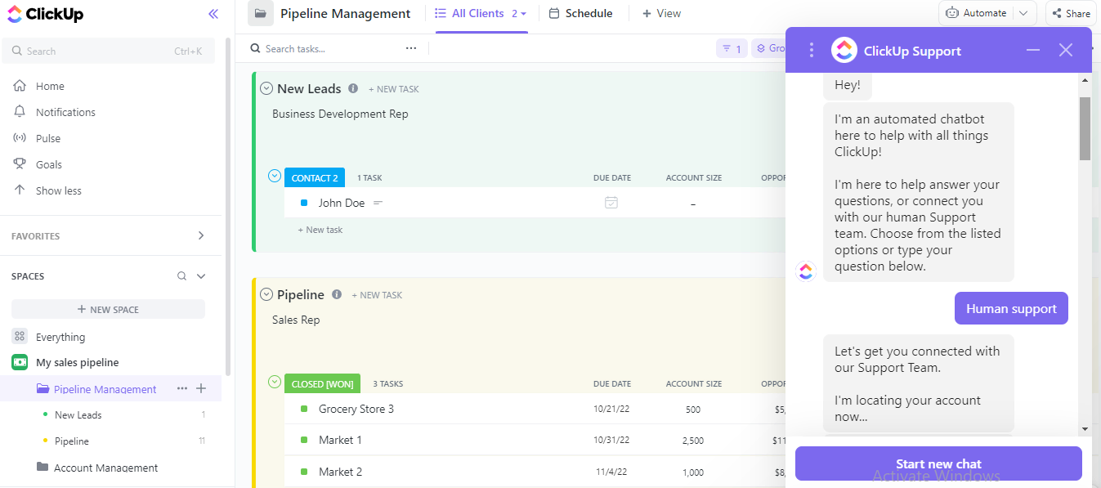
Task: Open Notifications in the sidebar
Action: 65,112
